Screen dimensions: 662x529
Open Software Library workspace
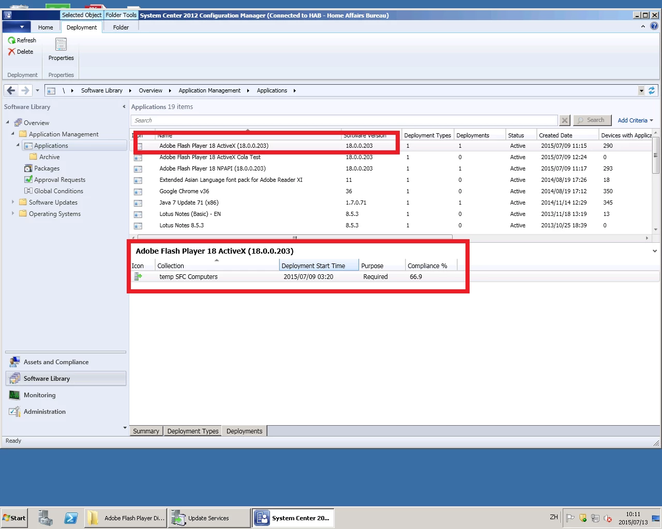click(66, 379)
